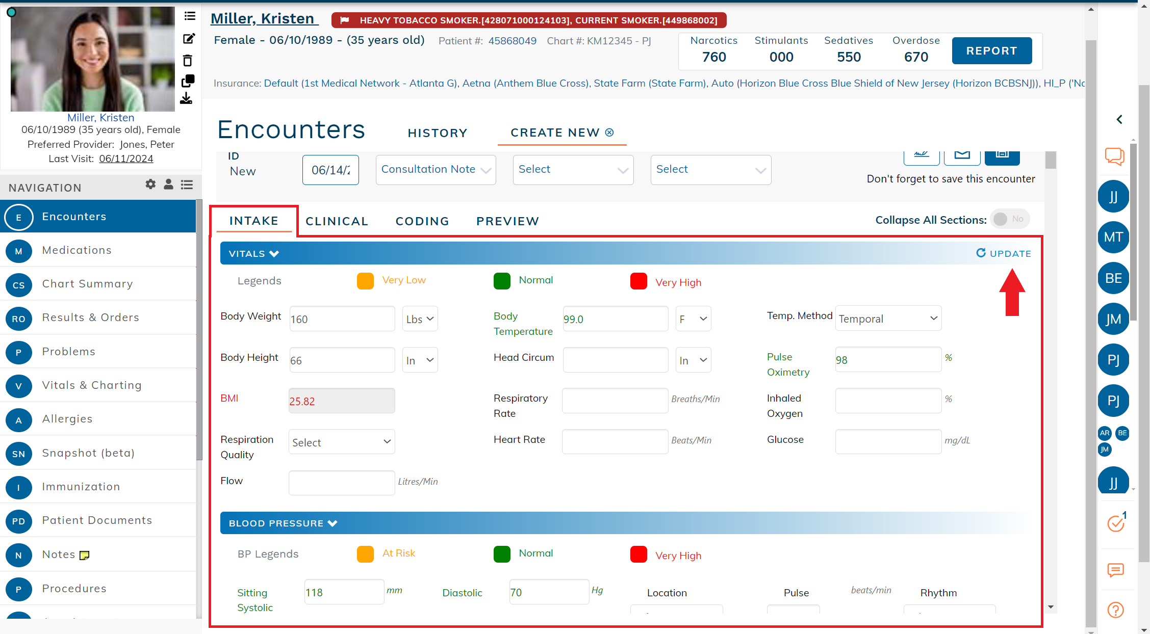
Task: Open the chat bubble icon in right sidebar
Action: (x=1114, y=157)
